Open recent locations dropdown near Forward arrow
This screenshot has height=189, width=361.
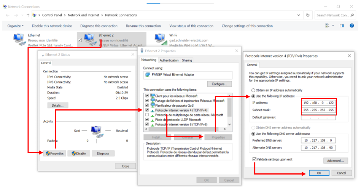(x=22, y=15)
